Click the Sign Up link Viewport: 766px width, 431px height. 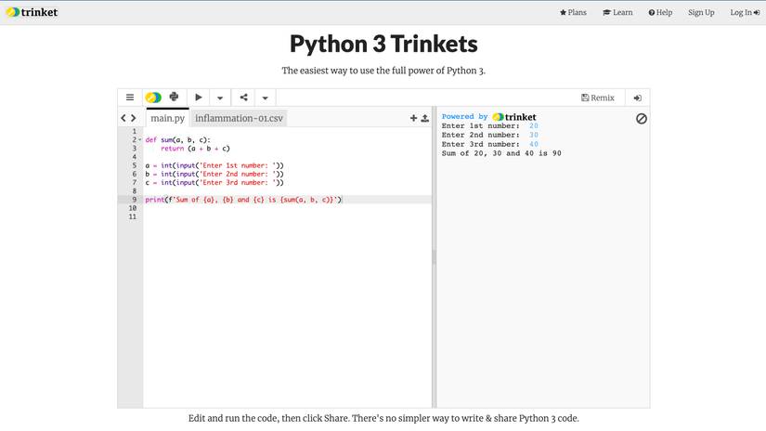701,12
